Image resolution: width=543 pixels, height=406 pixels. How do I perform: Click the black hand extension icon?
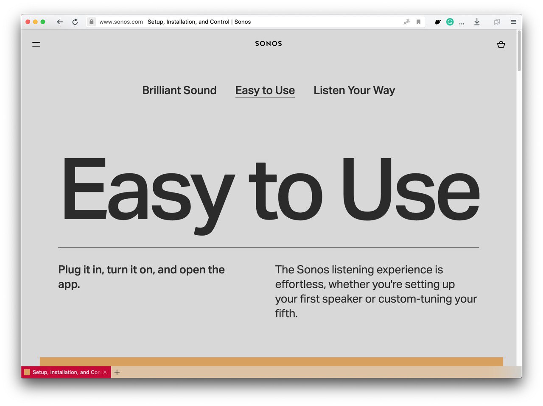pyautogui.click(x=438, y=22)
